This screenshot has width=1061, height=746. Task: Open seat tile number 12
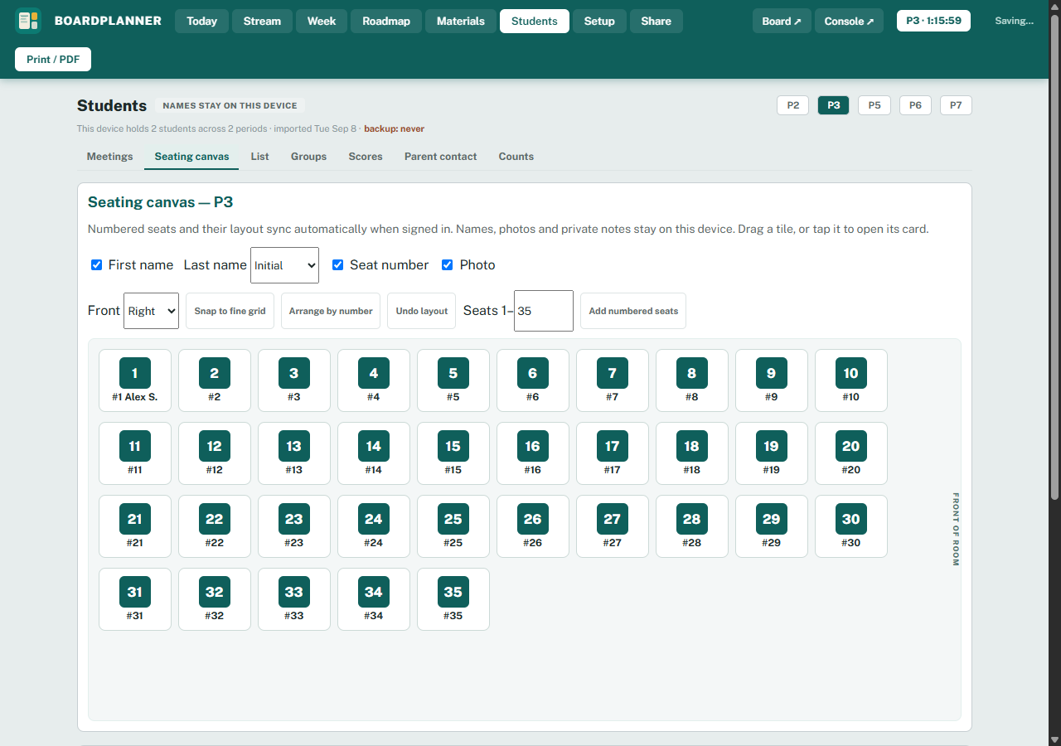tap(215, 453)
